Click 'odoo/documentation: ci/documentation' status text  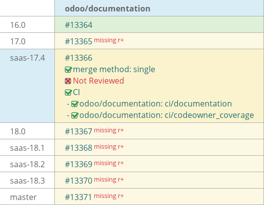(x=156, y=104)
